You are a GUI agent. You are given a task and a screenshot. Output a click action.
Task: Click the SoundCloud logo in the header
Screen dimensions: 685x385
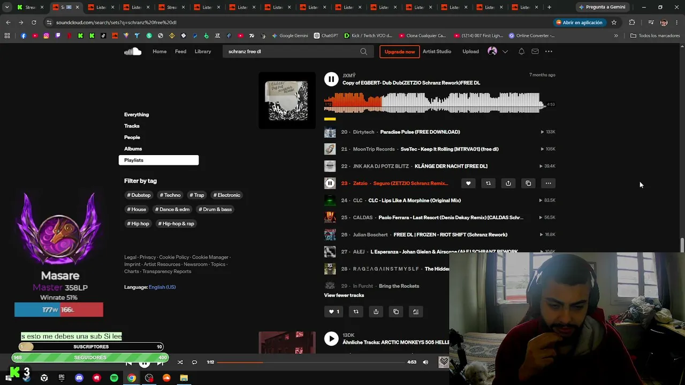coord(133,51)
